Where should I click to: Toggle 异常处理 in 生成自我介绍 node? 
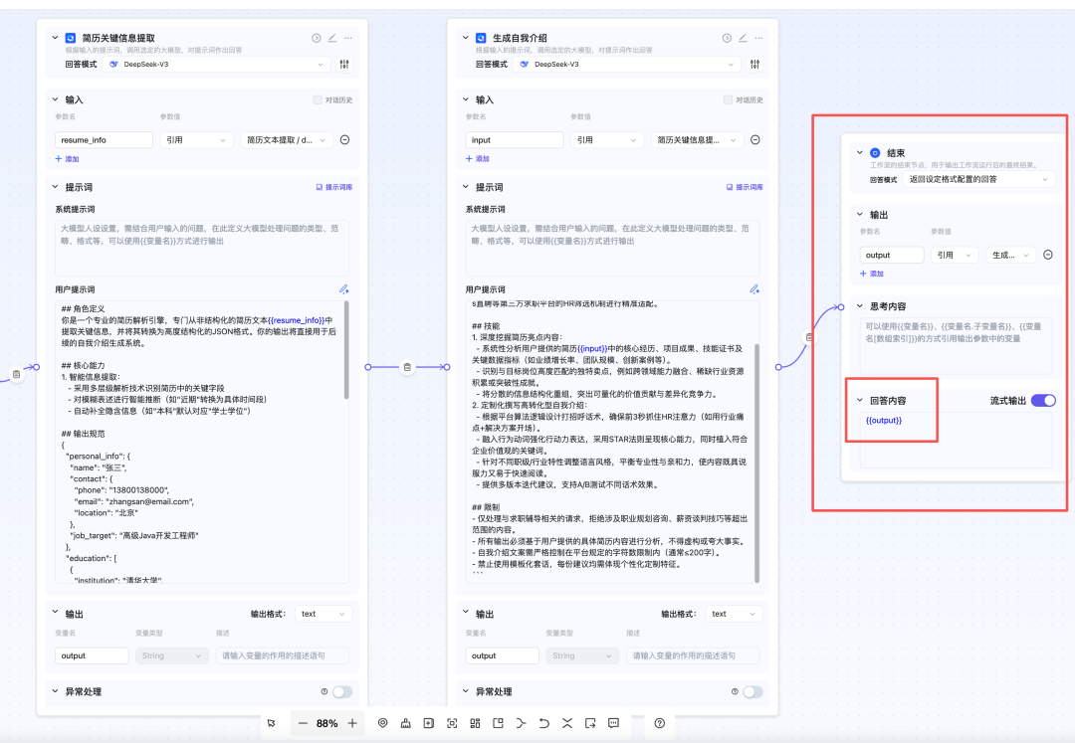[752, 691]
